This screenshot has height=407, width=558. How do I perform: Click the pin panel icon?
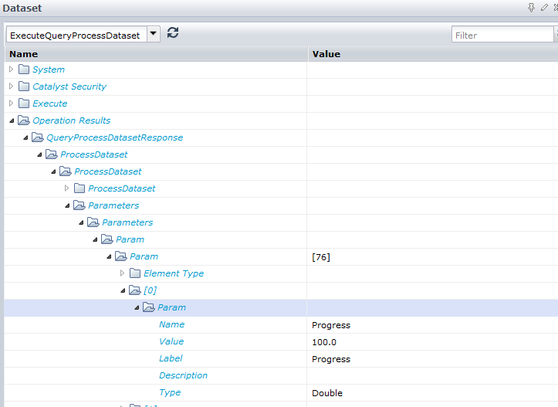coord(531,8)
